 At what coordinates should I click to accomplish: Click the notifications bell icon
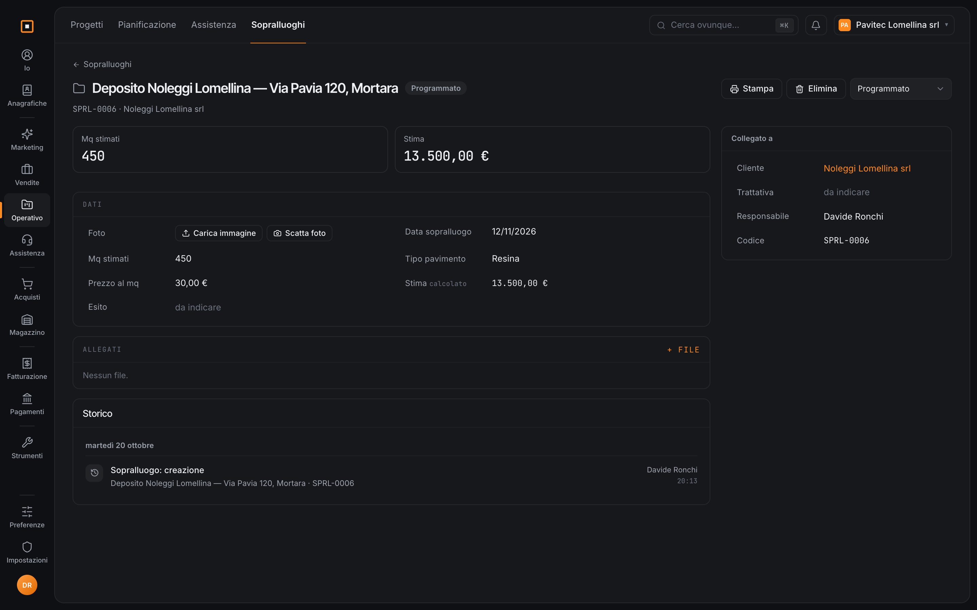816,25
